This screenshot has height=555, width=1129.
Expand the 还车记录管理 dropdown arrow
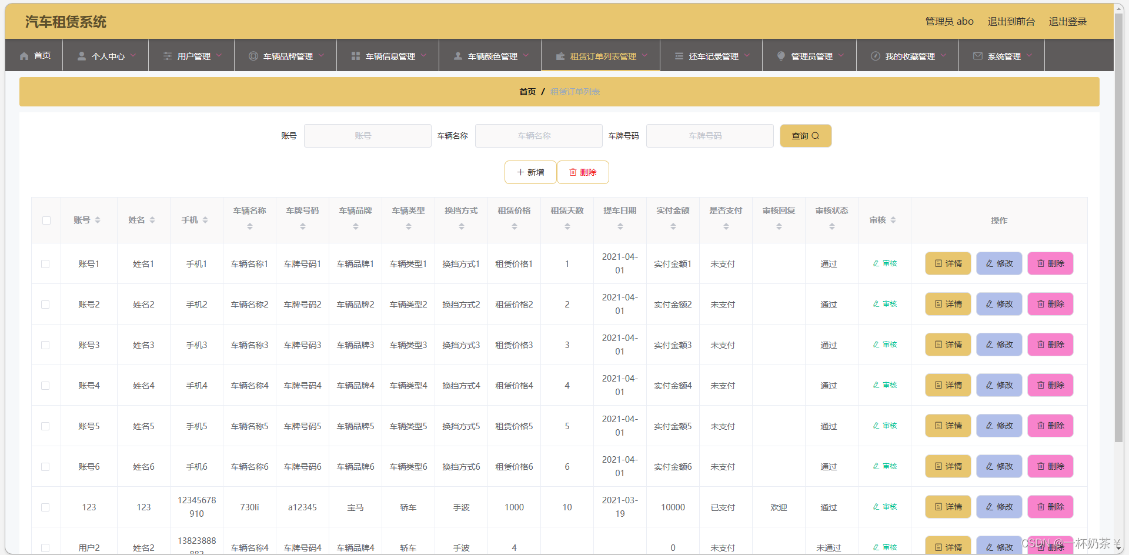click(x=747, y=55)
